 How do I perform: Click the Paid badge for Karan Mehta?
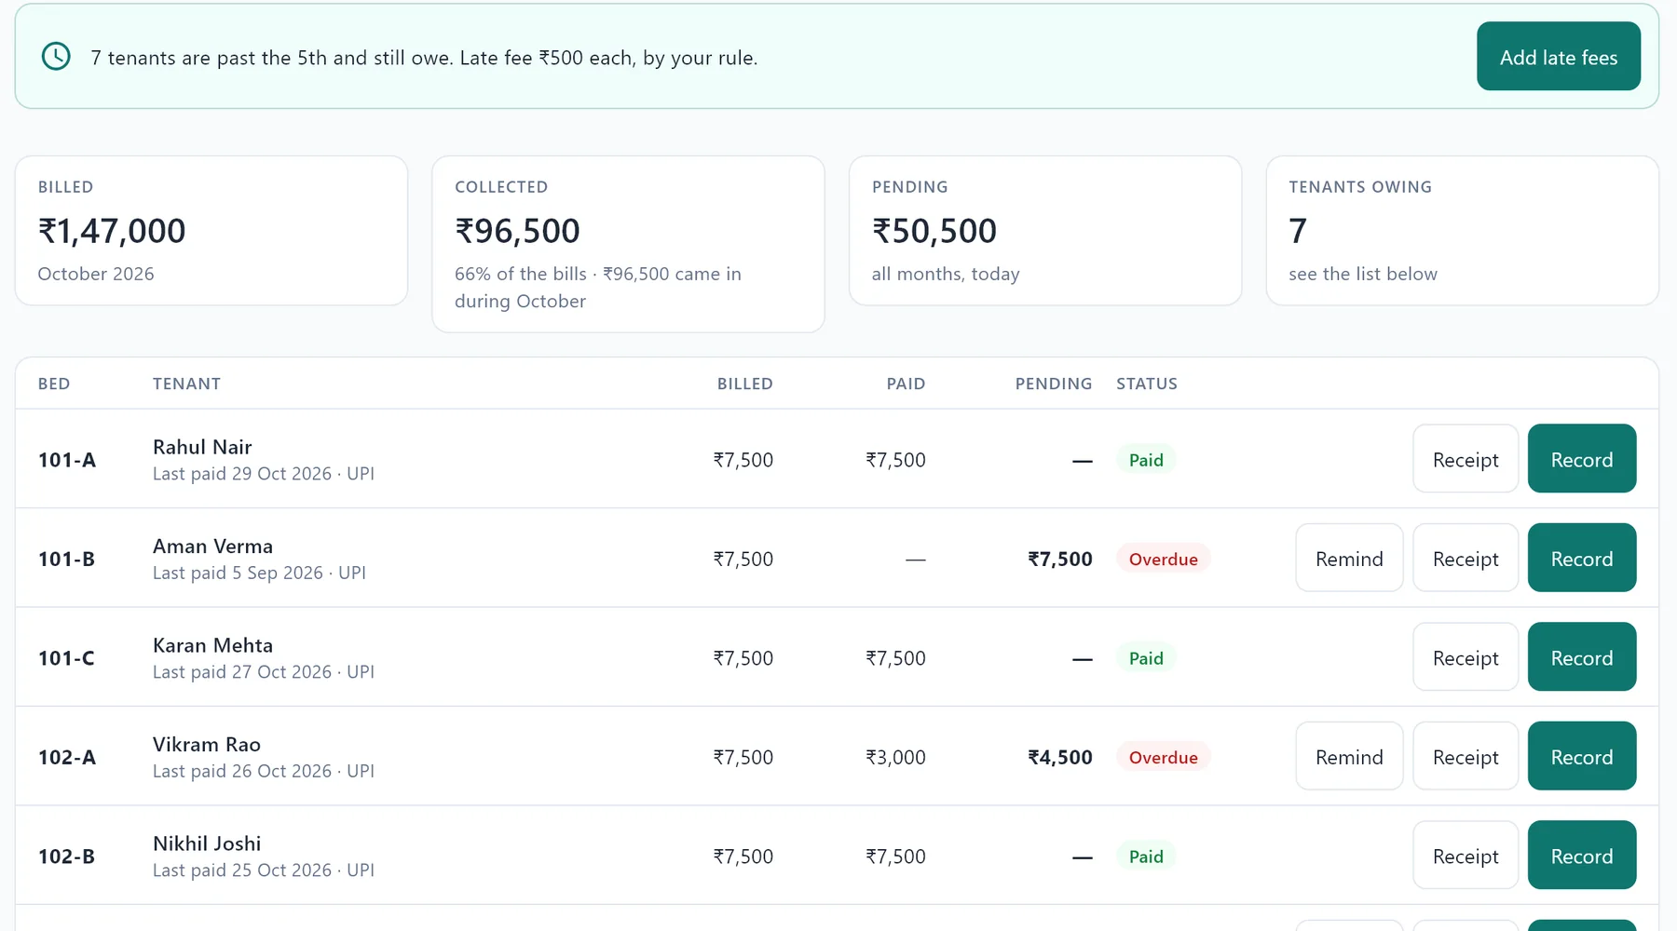1146,658
